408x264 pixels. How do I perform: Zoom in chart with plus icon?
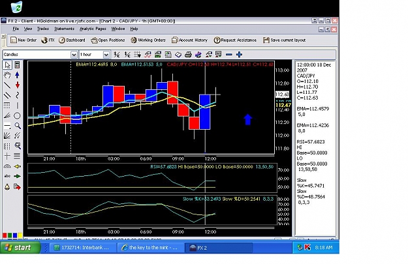(239, 55)
